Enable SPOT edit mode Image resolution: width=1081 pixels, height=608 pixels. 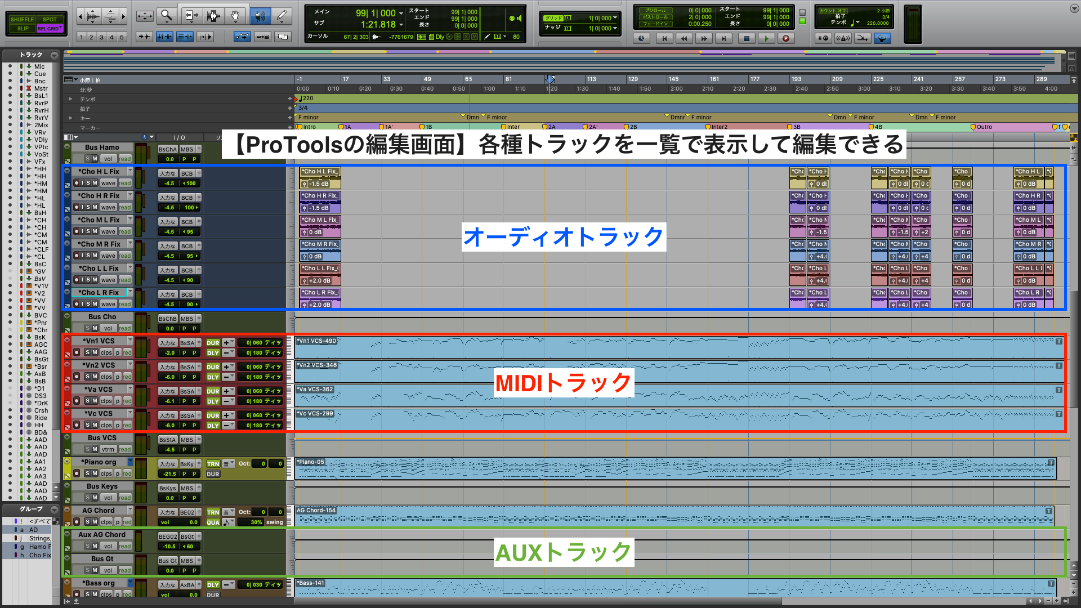point(50,19)
